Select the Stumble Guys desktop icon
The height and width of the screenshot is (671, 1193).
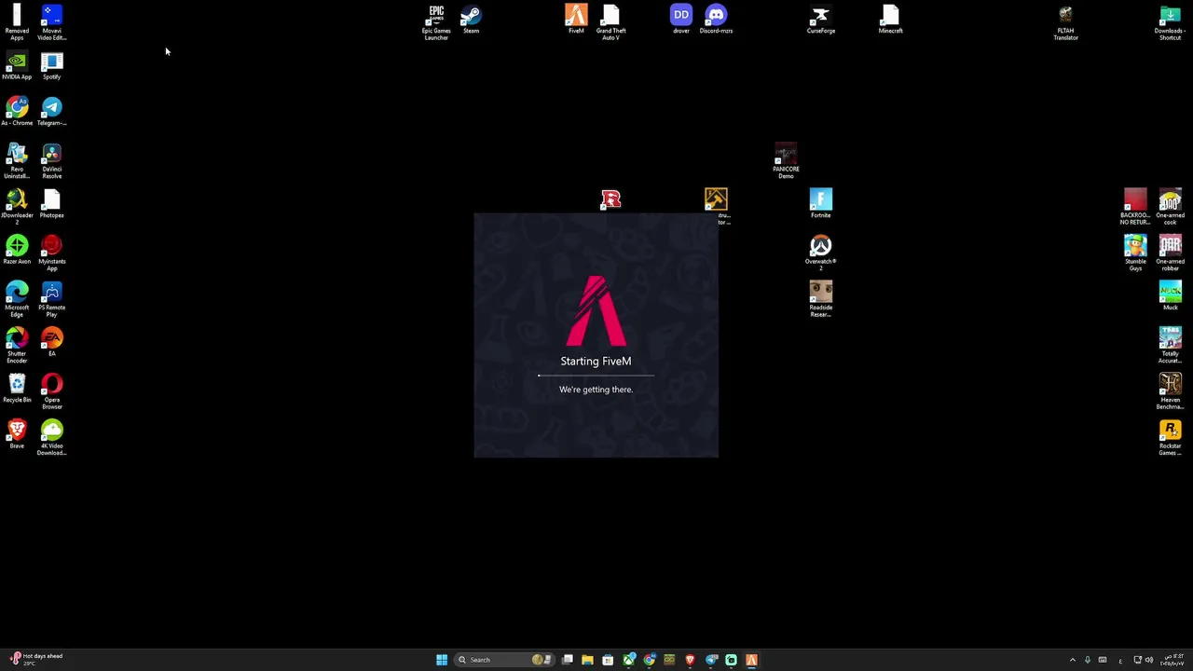(x=1135, y=253)
